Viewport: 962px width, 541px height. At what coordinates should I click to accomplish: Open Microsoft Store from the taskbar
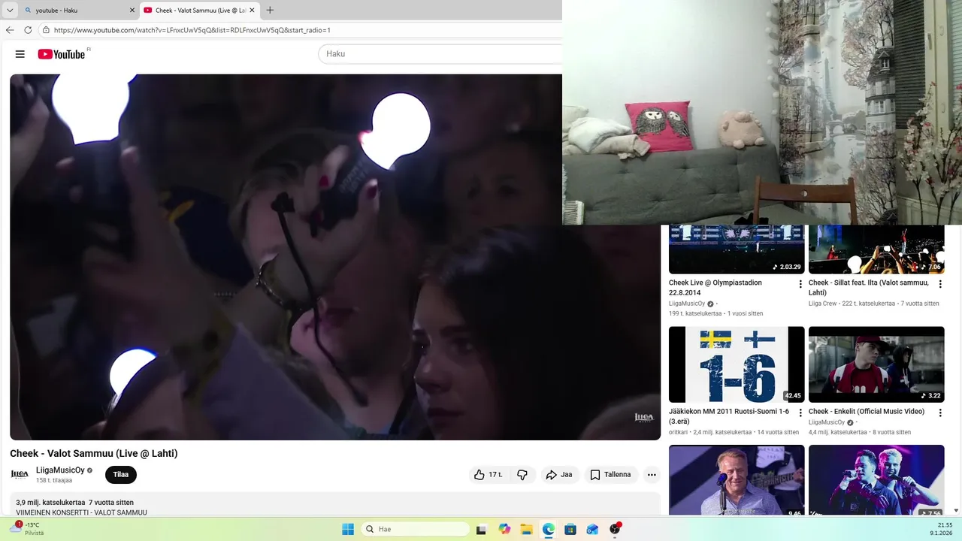point(570,529)
